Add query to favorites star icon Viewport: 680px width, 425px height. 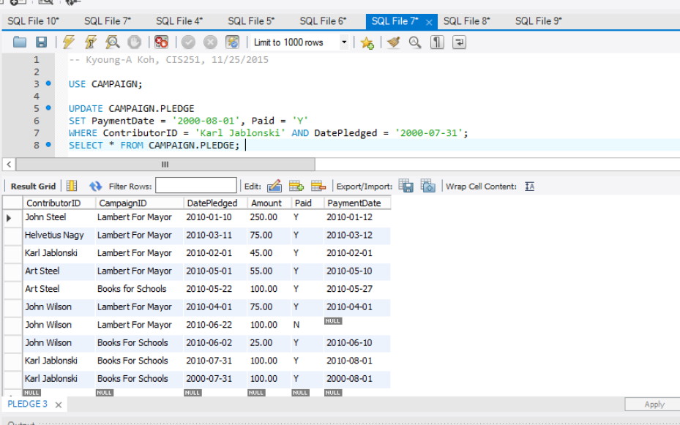(367, 42)
